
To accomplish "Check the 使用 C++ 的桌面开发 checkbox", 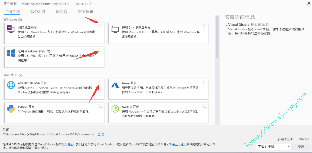I will [x=205, y=26].
